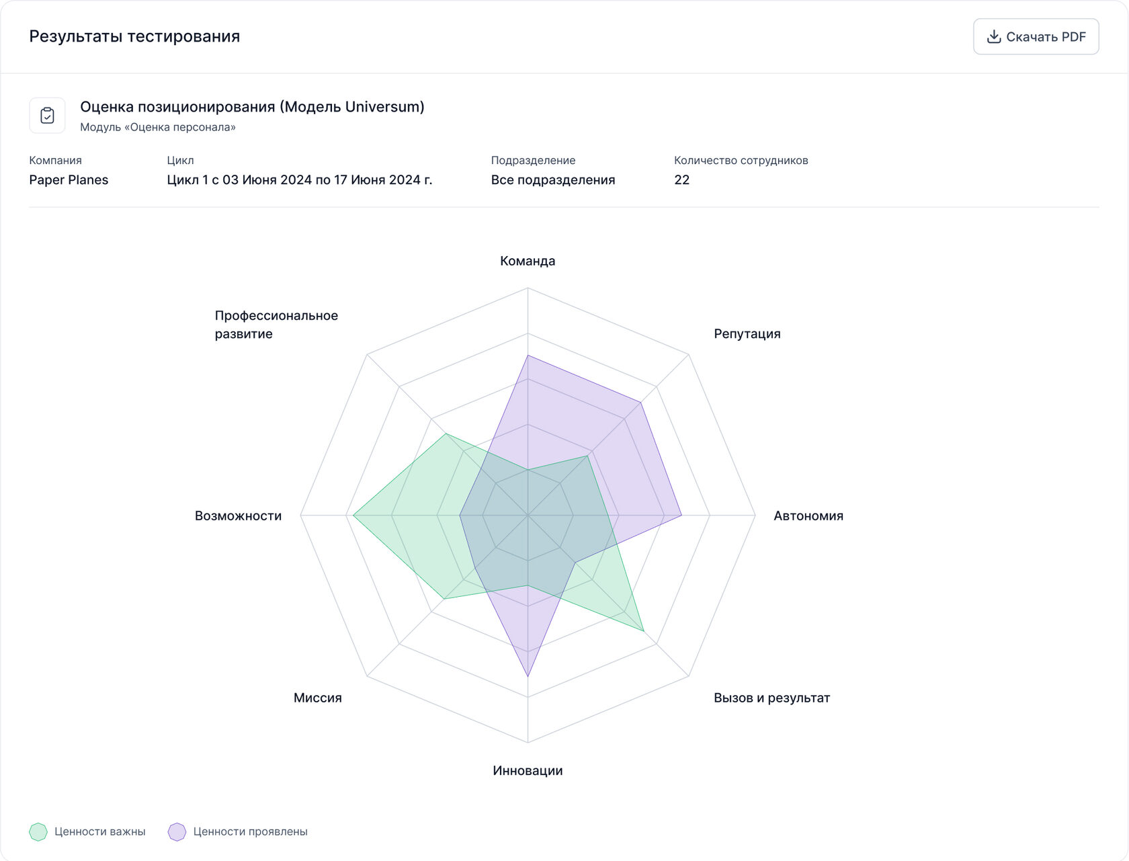Select the Репутация axis label
The height and width of the screenshot is (861, 1129).
[x=747, y=333]
